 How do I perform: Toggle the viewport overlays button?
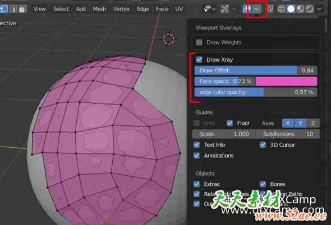pyautogui.click(x=247, y=9)
